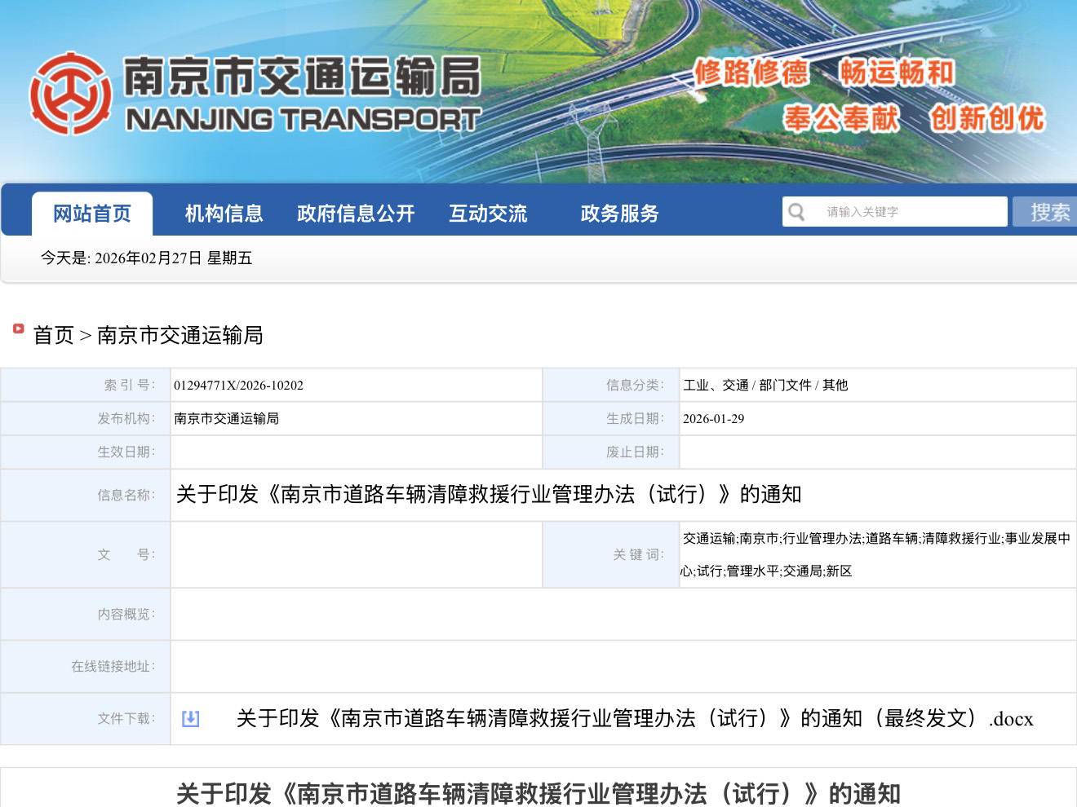Select 政府信息公开 in navigation bar

point(356,214)
